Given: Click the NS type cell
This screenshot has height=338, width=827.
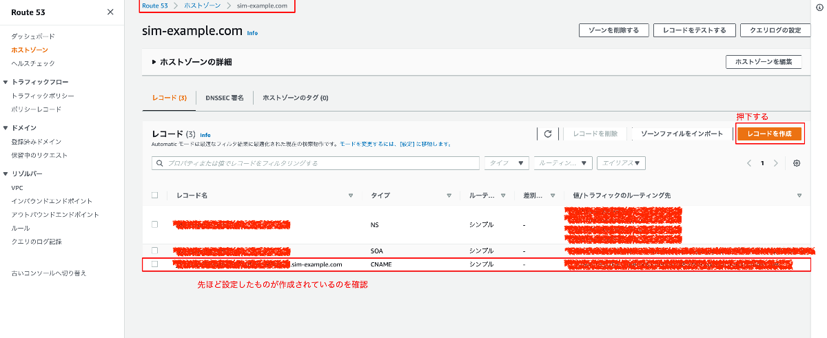Looking at the screenshot, I should coord(374,224).
